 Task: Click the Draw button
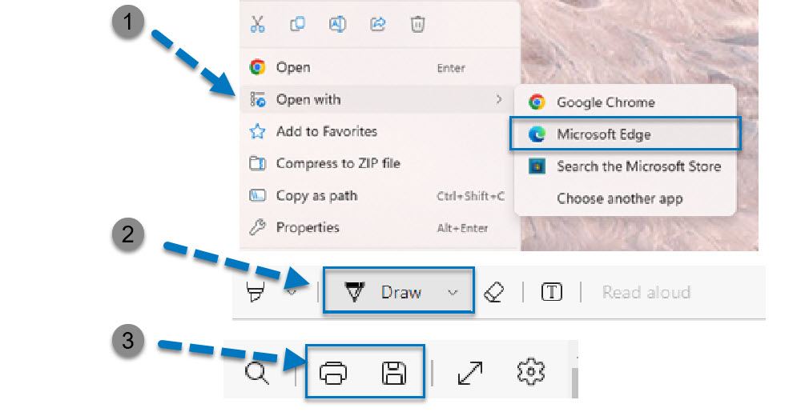pos(398,292)
